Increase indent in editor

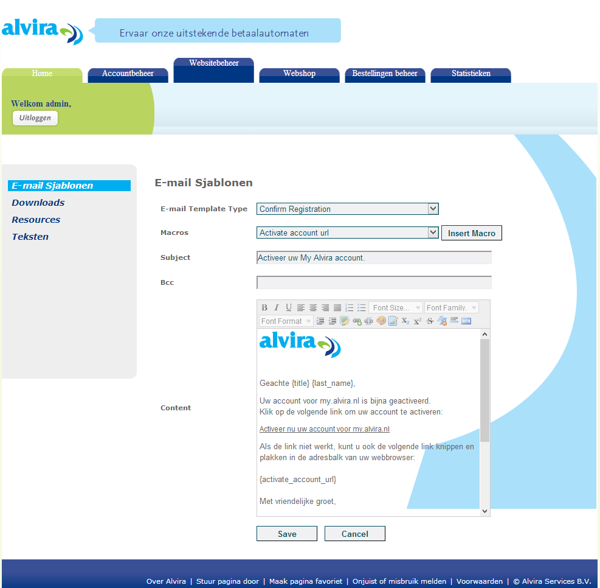point(320,321)
